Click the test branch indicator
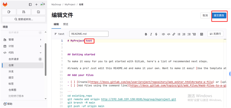 tap(59, 34)
